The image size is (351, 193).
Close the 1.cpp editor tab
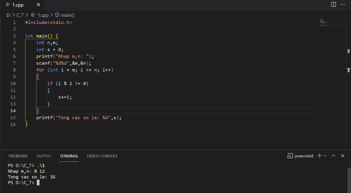click(x=38, y=5)
